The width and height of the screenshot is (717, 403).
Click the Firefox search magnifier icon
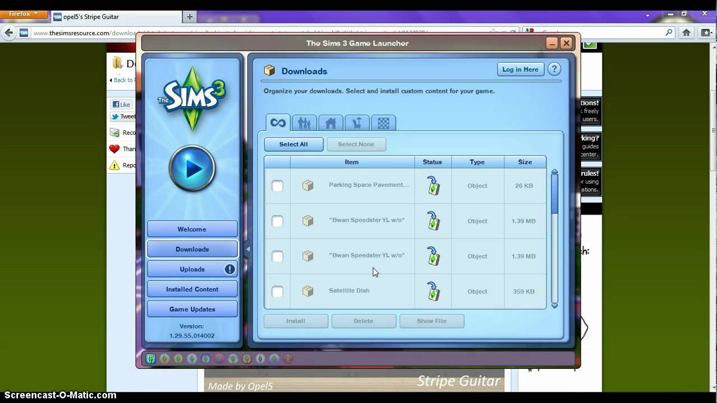(x=669, y=32)
